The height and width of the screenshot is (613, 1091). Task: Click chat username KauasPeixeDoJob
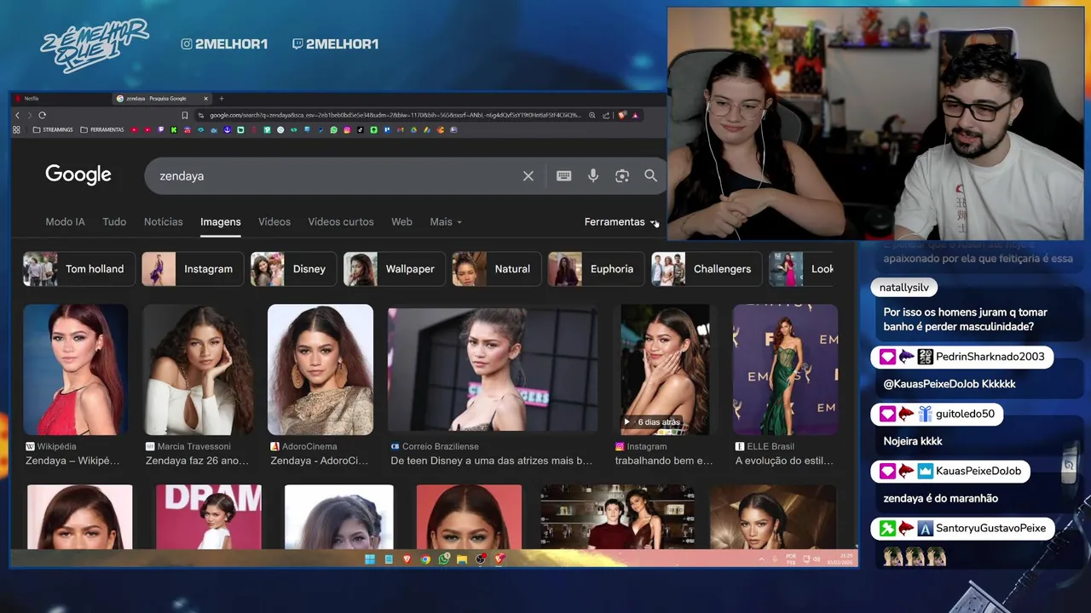click(978, 471)
